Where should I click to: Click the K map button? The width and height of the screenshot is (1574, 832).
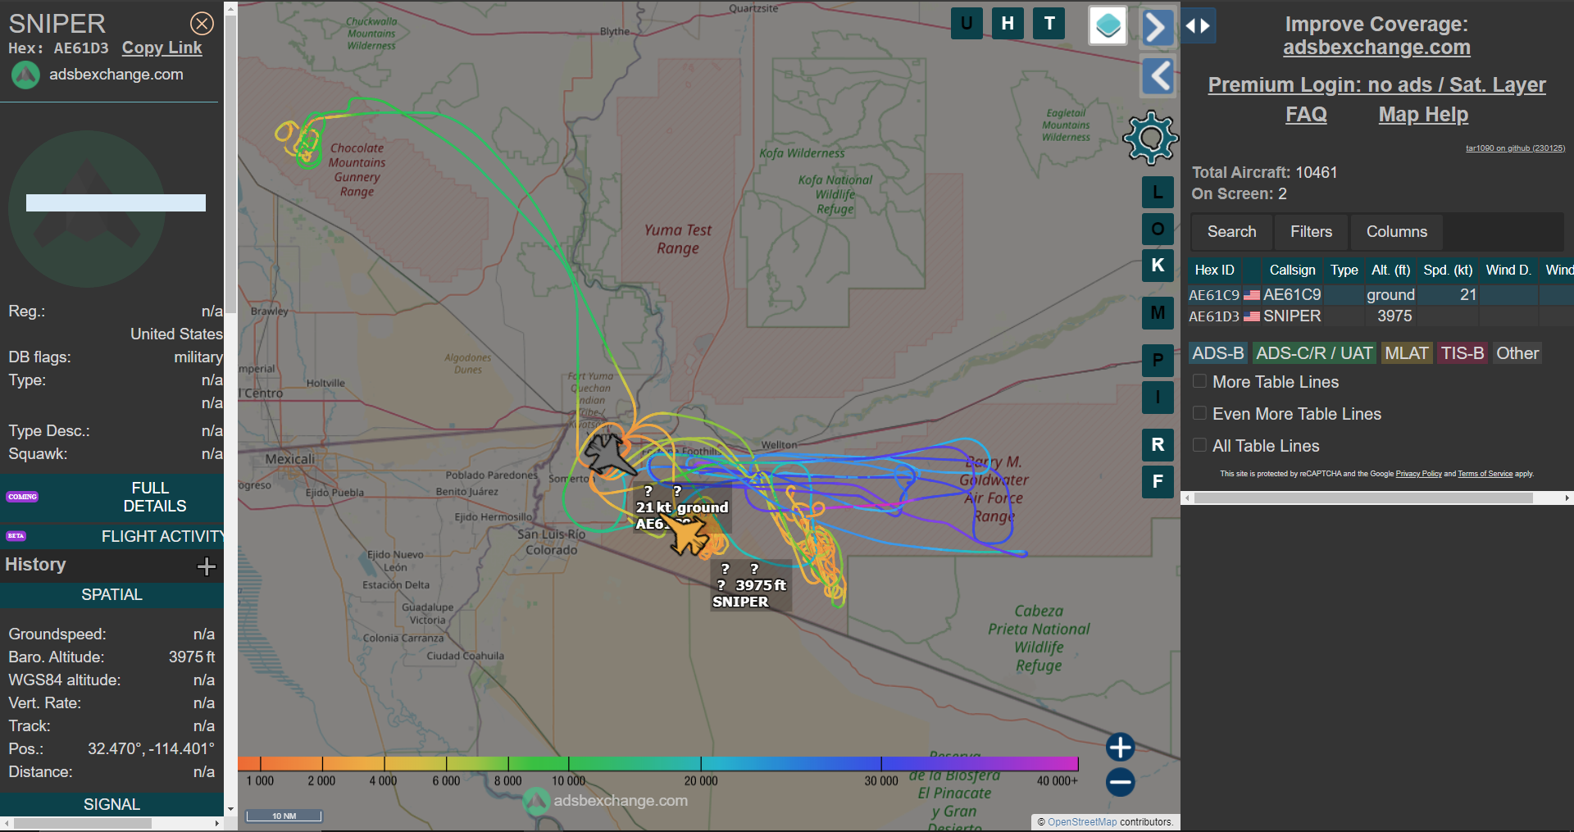pyautogui.click(x=1158, y=266)
